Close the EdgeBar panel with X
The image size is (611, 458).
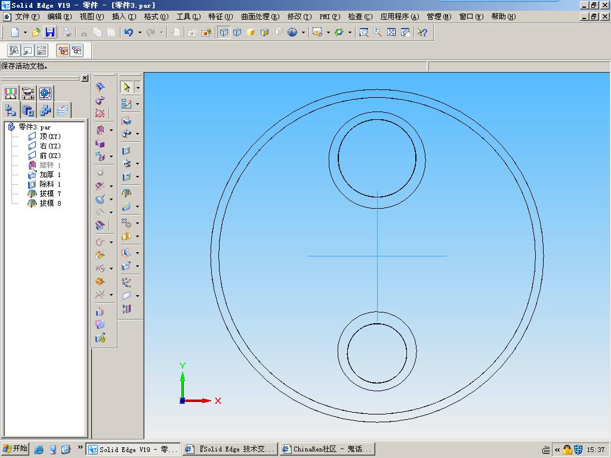coord(85,78)
